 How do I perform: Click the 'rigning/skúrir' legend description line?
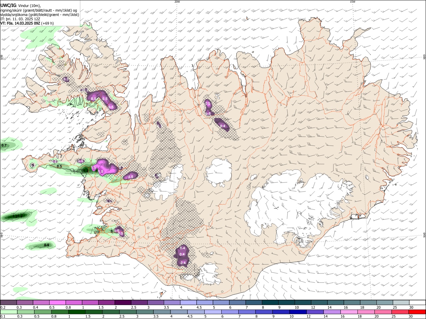tap(39, 10)
